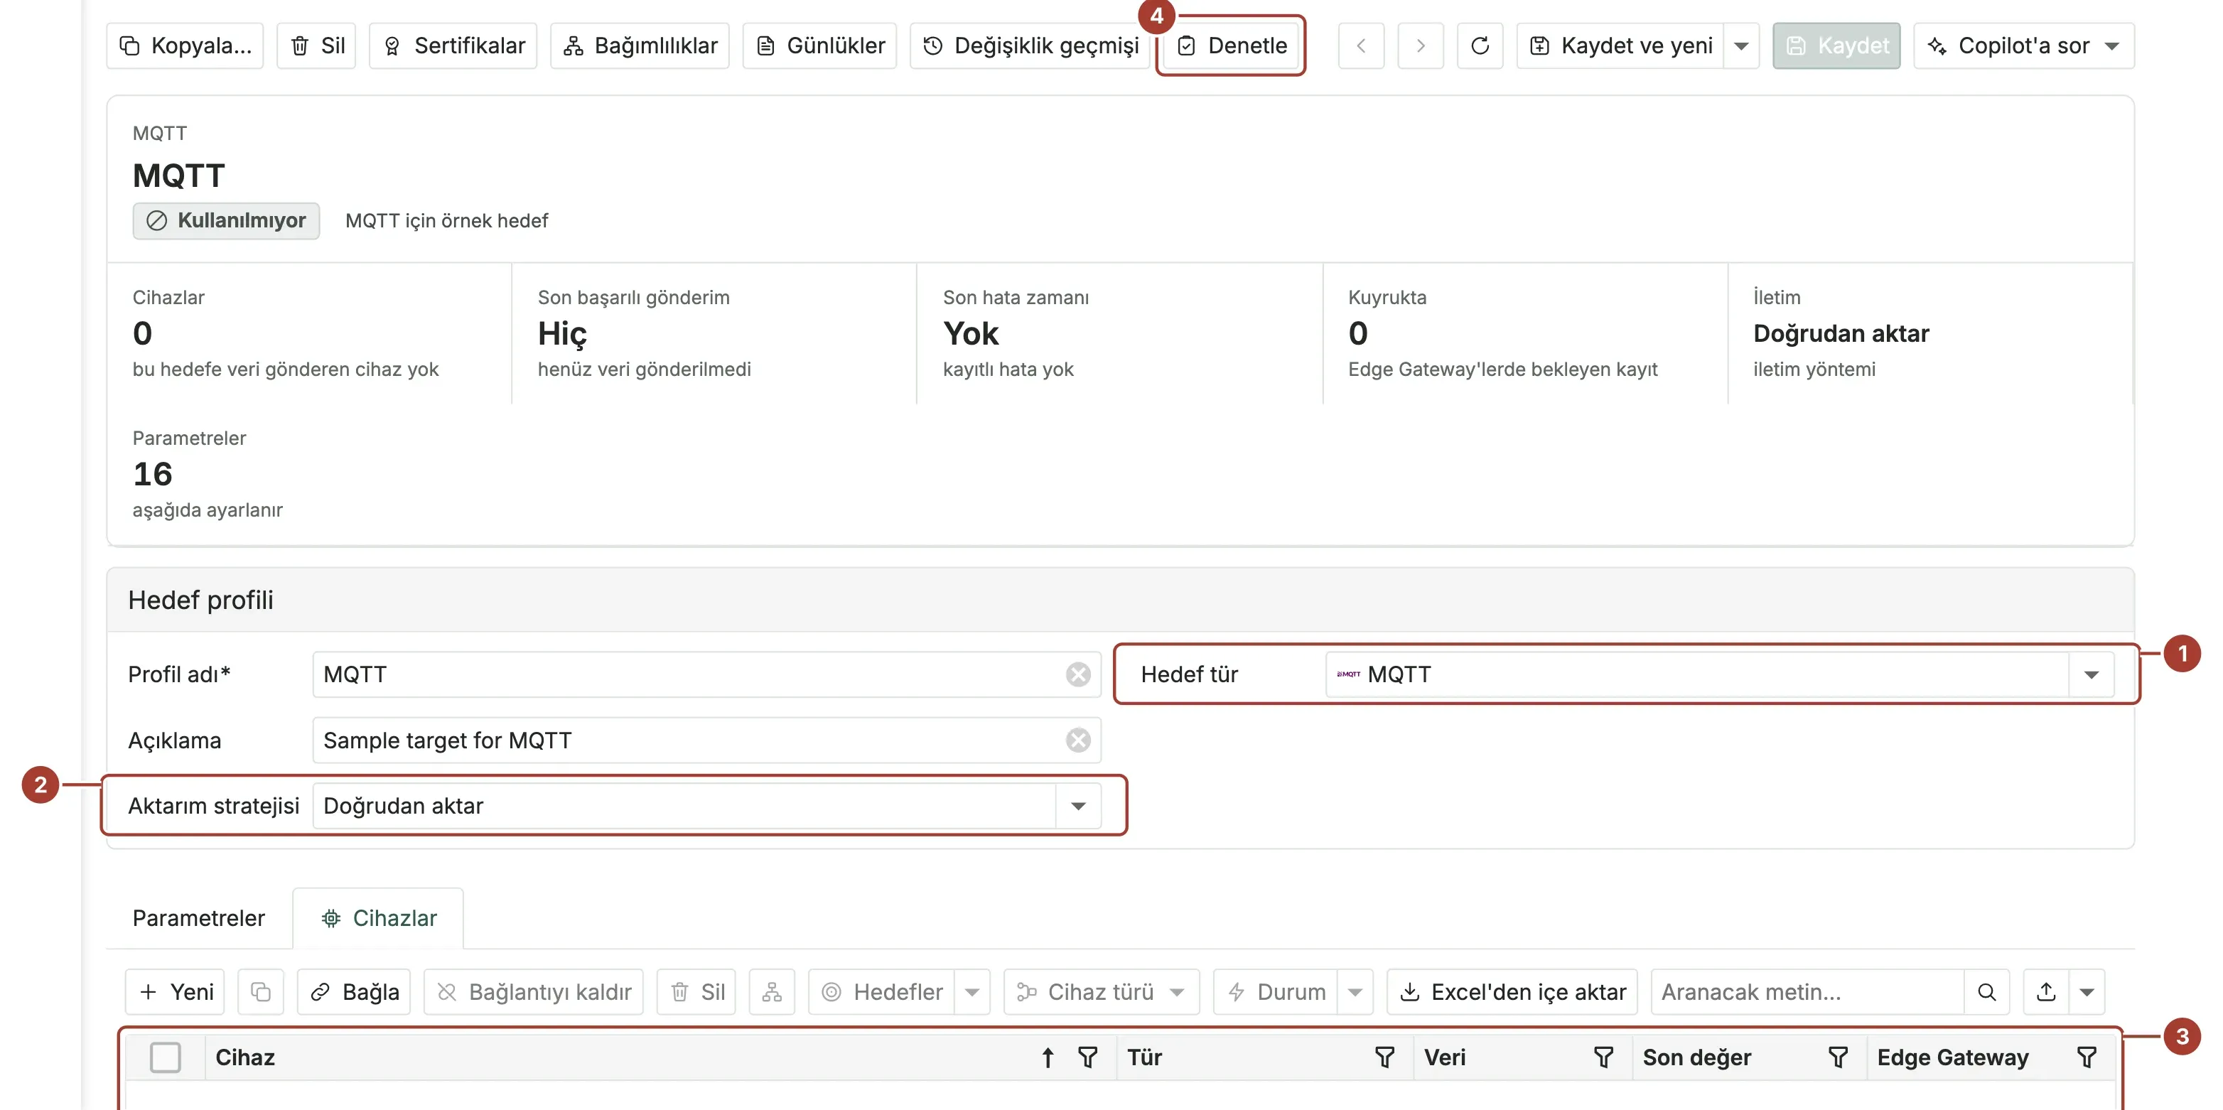Go to previous record arrow
Screen dimensions: 2223x1110
(1361, 45)
